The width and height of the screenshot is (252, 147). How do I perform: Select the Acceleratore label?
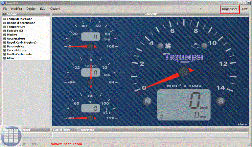(16, 39)
